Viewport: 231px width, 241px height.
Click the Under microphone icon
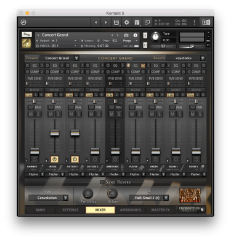click(162, 168)
